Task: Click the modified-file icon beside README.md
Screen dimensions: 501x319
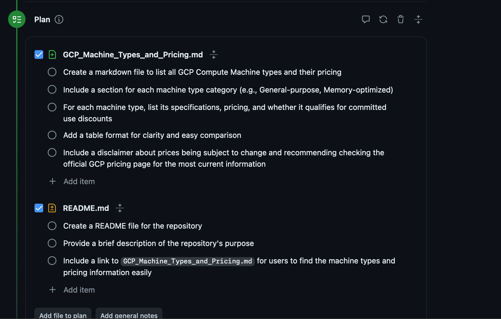Action: 52,208
